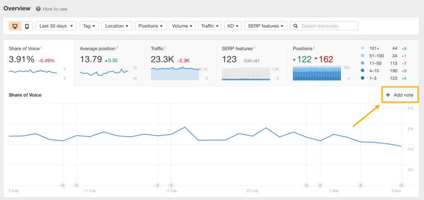Click the plus icon in Add note
The height and width of the screenshot is (200, 424).
click(x=388, y=95)
